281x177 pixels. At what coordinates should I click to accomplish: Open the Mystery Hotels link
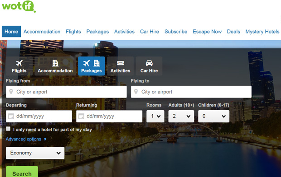262,32
